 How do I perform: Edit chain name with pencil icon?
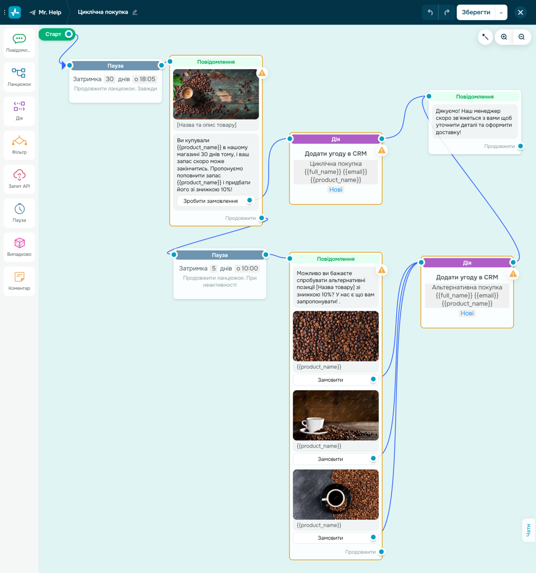click(x=135, y=13)
